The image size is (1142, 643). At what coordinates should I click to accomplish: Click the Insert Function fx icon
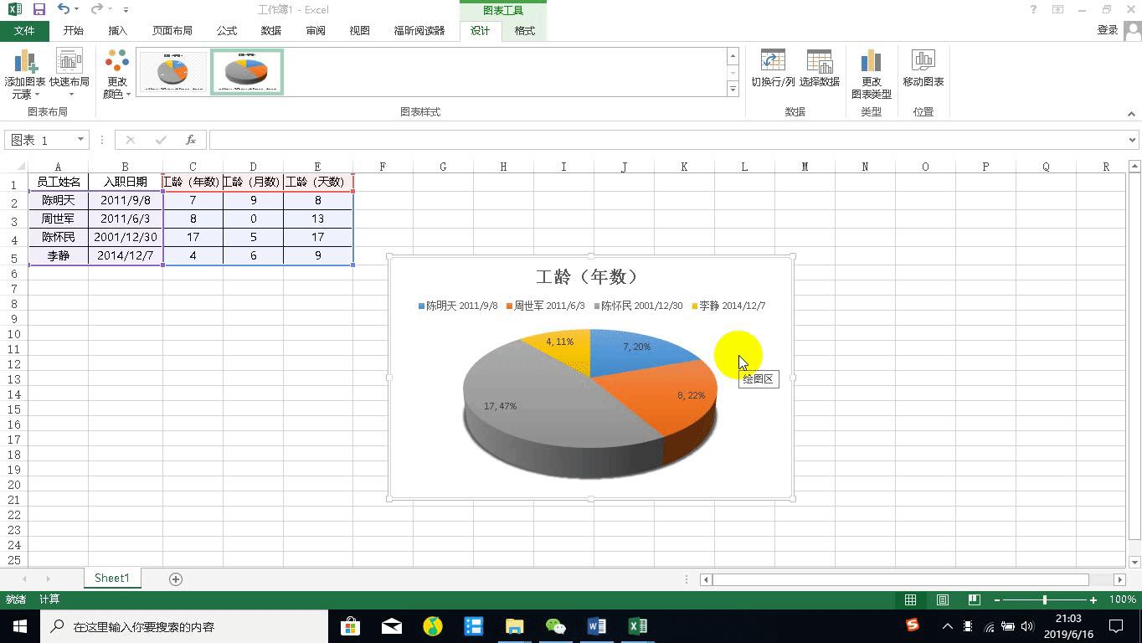[191, 140]
